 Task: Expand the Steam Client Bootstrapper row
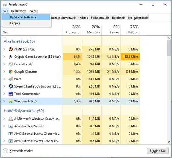pyautogui.click(x=4, y=86)
